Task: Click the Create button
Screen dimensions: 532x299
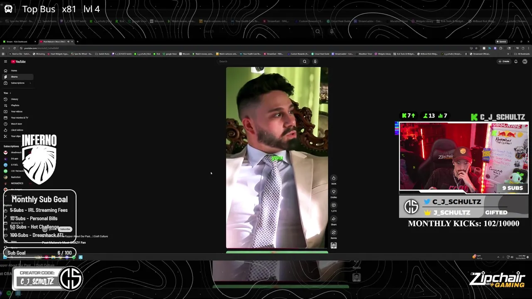Action: point(504,61)
